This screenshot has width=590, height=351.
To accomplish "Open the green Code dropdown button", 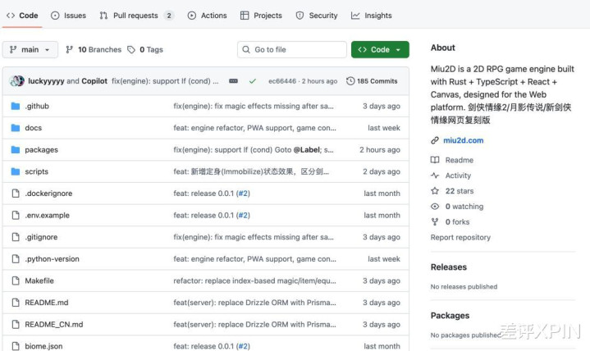I will 380,50.
